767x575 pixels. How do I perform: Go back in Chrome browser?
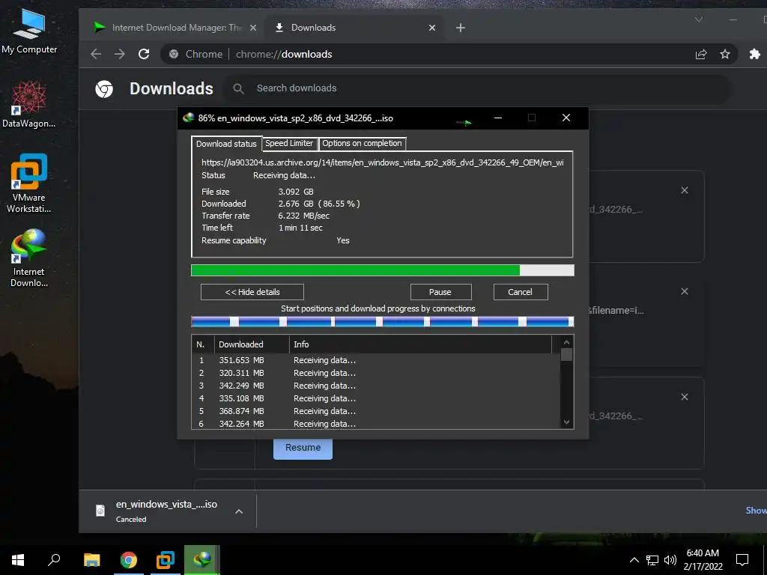(x=96, y=54)
